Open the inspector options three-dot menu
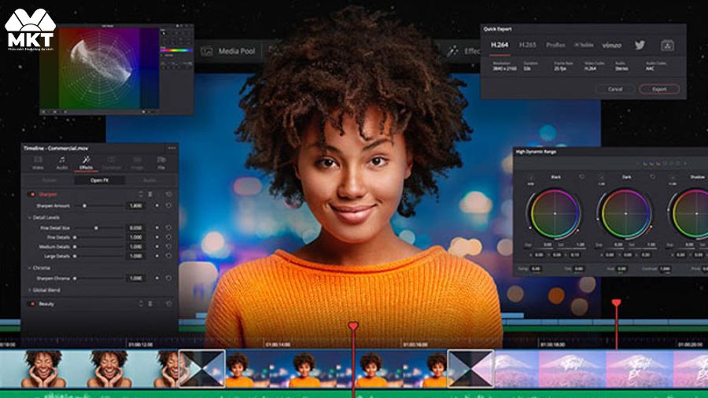The image size is (708, 398). coord(171,148)
